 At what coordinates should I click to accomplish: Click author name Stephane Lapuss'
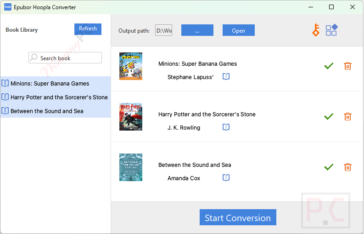pos(190,77)
